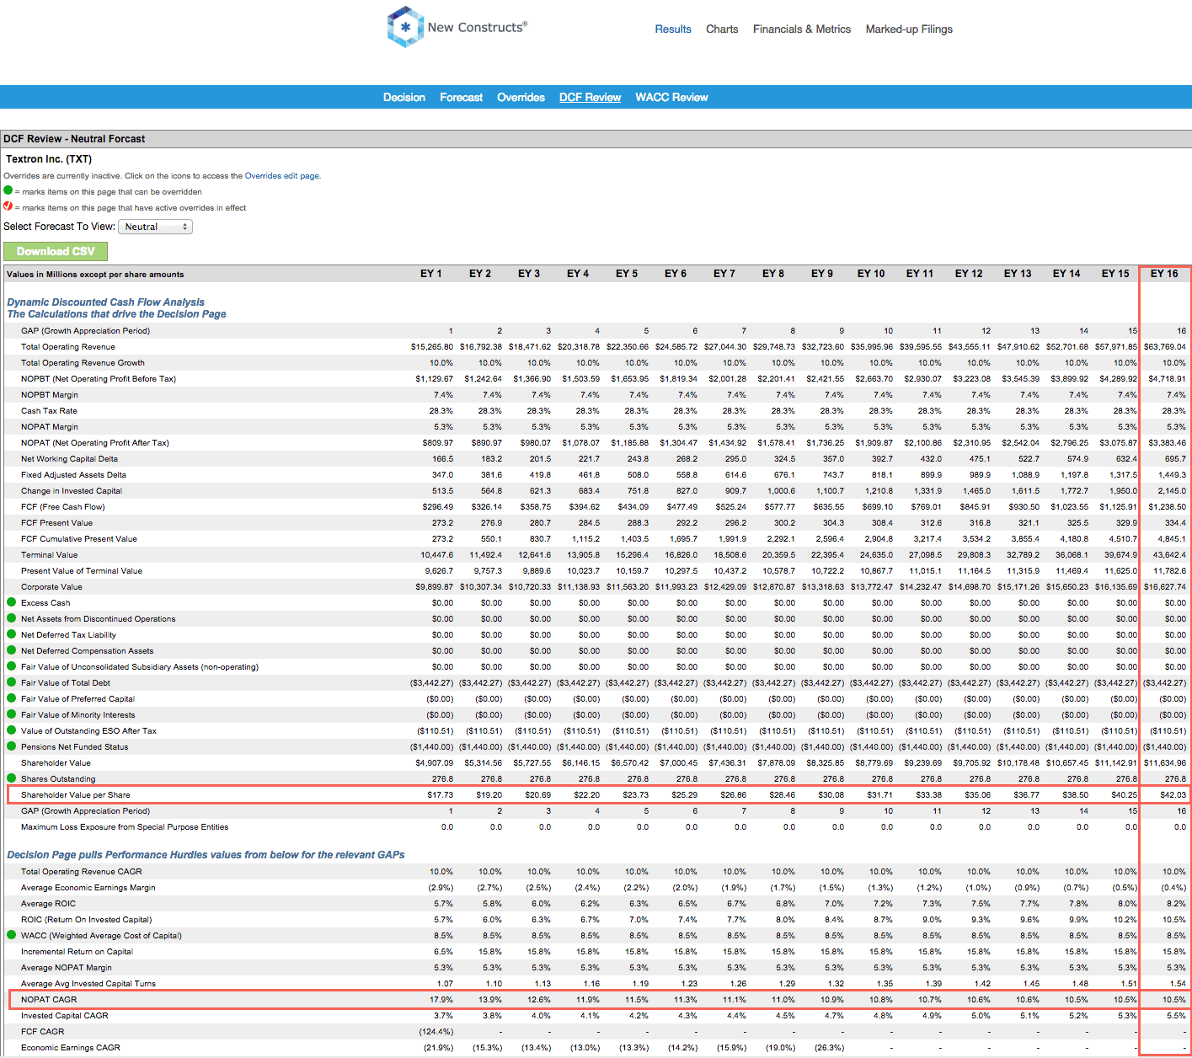Click the $42.03 share value in EY 16
Viewport: 1192px width, 1058px height.
[1173, 794]
